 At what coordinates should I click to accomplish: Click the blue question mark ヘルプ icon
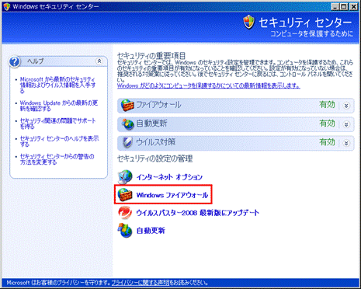[15, 61]
